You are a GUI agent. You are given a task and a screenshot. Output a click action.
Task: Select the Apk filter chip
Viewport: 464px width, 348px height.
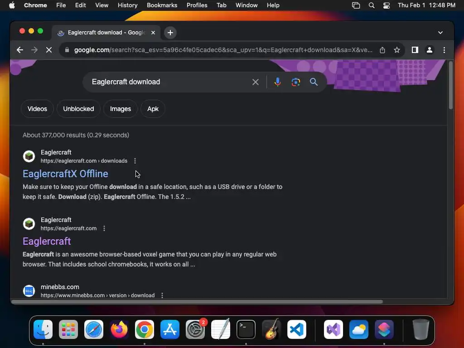pos(153,109)
